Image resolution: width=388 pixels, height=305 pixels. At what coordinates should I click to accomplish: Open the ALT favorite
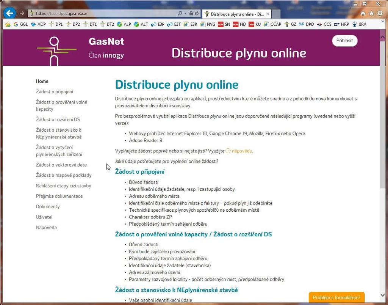[141, 24]
